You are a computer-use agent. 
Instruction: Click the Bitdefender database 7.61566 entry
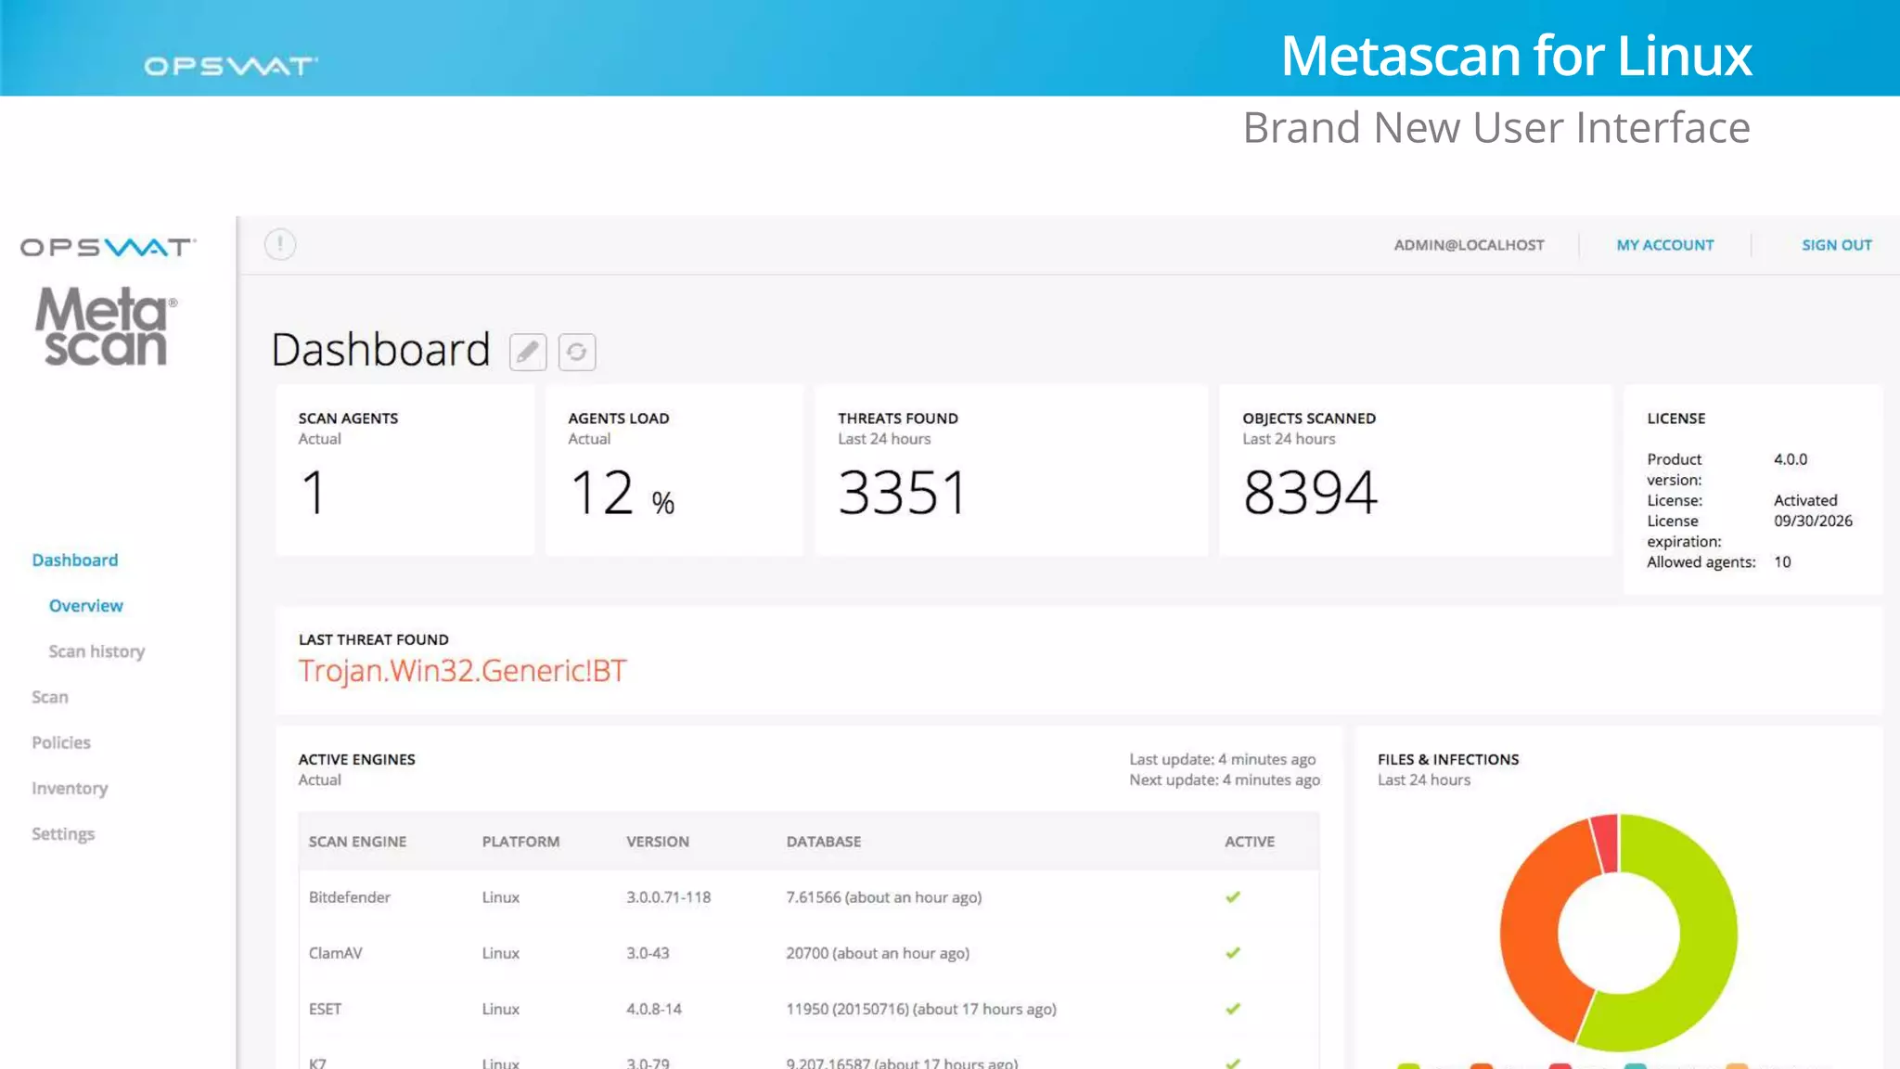tap(884, 897)
